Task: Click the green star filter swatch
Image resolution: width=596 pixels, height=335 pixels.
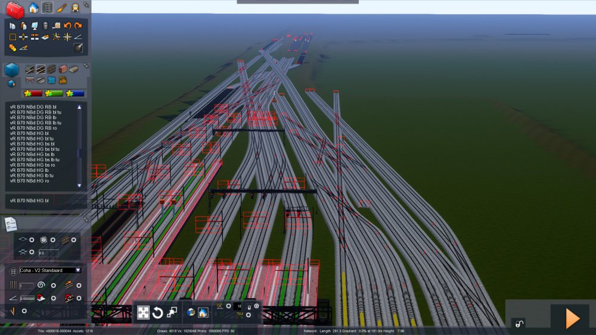Action: pyautogui.click(x=53, y=93)
